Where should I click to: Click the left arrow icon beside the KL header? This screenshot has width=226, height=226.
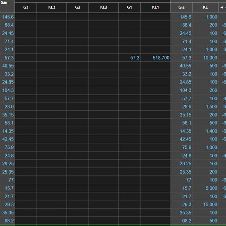pos(221,8)
